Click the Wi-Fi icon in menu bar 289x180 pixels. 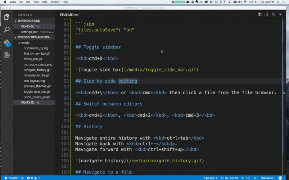tap(245, 2)
